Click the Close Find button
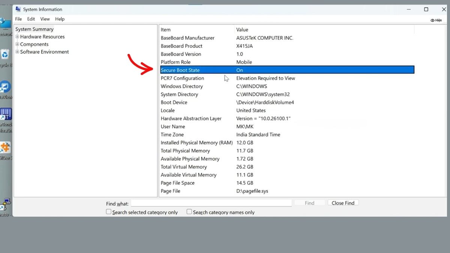The image size is (450, 253). pyautogui.click(x=343, y=203)
